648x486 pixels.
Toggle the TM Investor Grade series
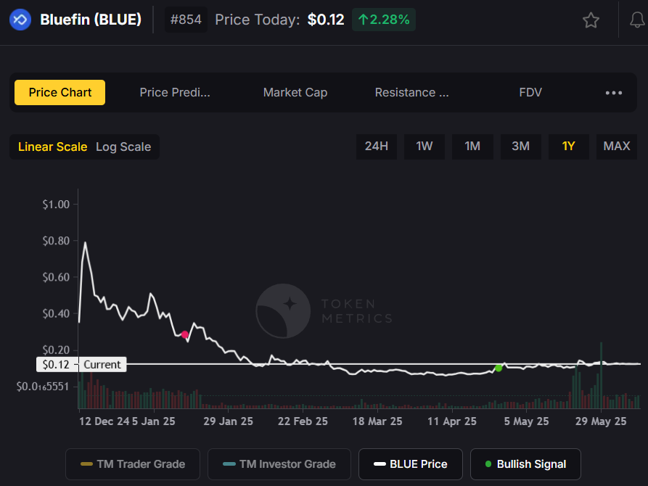(x=279, y=464)
